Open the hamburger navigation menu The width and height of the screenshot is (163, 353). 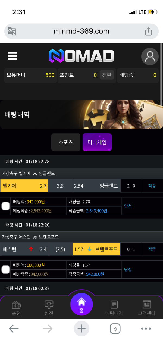point(12,56)
